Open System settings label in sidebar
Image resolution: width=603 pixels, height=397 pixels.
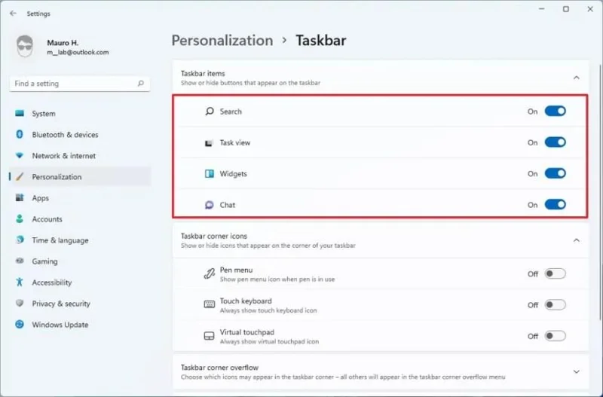(x=44, y=113)
